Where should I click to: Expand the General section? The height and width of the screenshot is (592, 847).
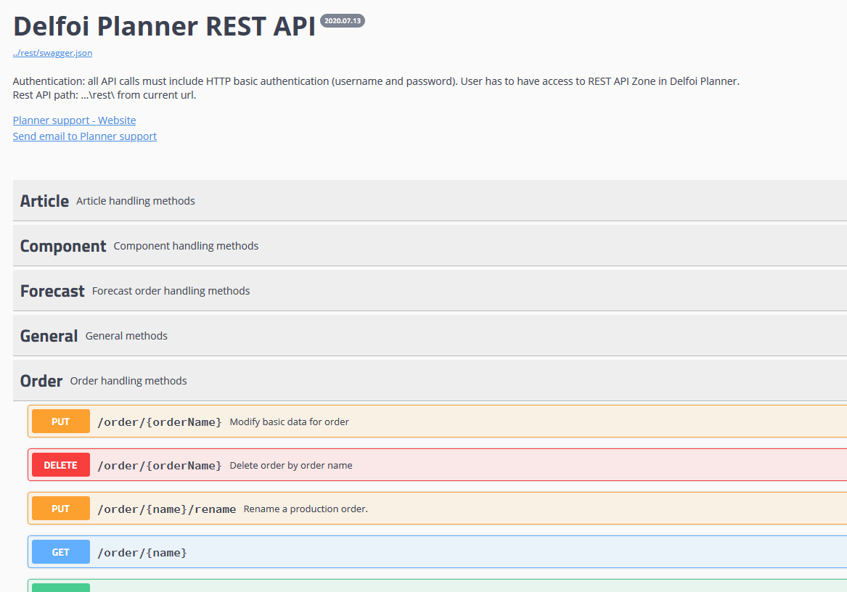point(49,336)
